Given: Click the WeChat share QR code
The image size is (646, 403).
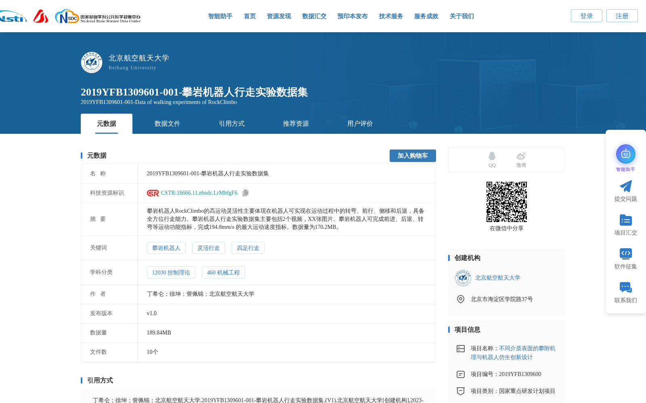Looking at the screenshot, I should pos(507,202).
